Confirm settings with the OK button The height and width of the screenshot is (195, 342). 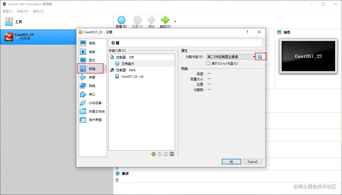point(231,162)
